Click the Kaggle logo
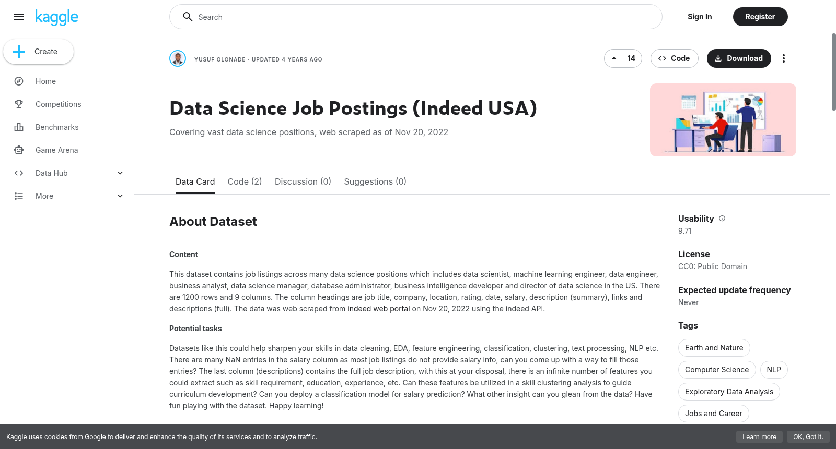The height and width of the screenshot is (449, 836). pyautogui.click(x=56, y=17)
